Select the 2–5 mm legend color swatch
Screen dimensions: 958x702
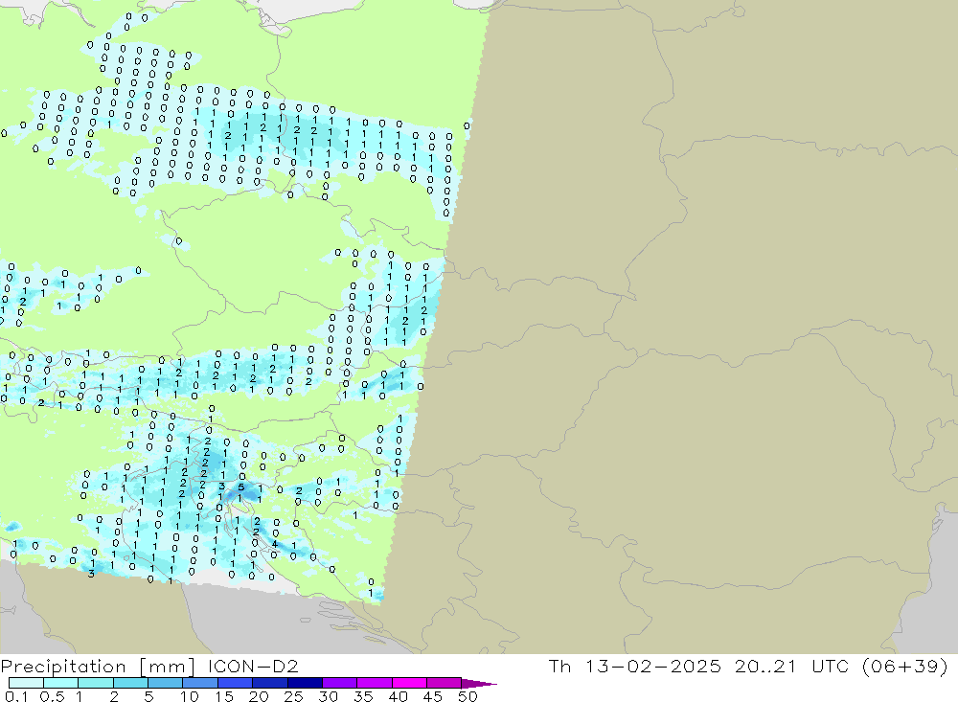click(130, 683)
